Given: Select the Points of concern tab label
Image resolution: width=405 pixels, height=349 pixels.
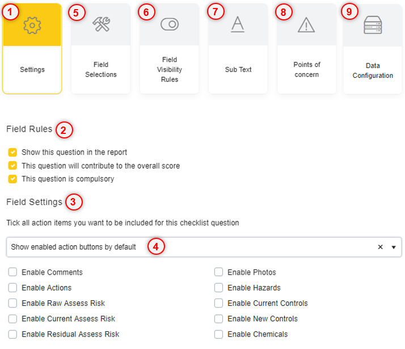Looking at the screenshot, I should coord(306,70).
